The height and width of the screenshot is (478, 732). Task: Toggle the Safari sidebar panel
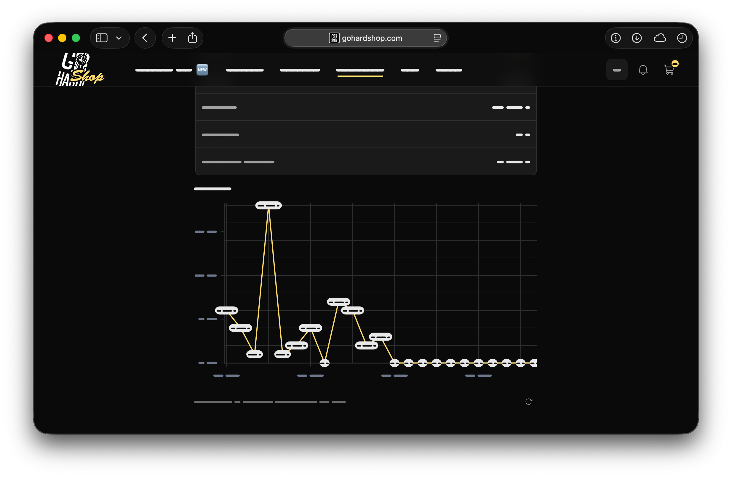[x=101, y=38]
